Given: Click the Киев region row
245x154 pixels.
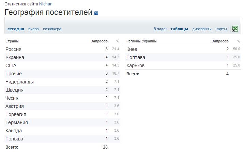Looking at the screenshot, I should click(183, 49).
